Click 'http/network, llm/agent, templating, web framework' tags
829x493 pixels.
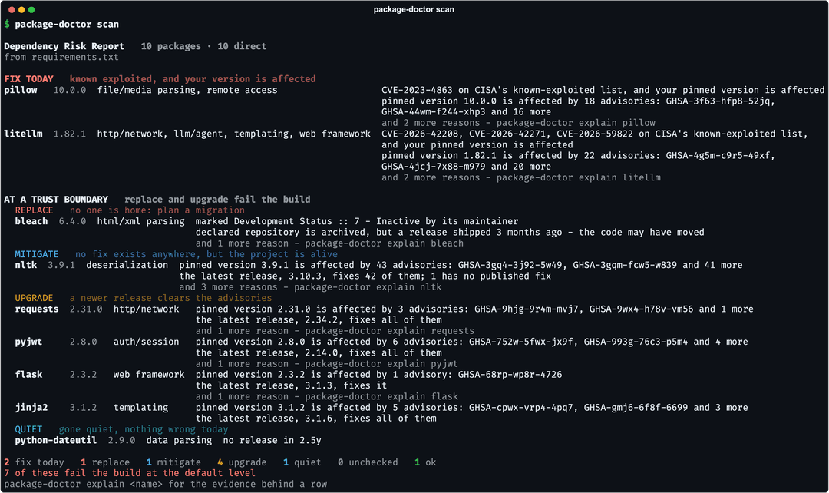click(233, 134)
